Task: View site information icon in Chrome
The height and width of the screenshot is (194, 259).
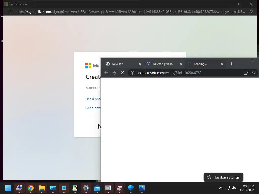Action: point(133,73)
